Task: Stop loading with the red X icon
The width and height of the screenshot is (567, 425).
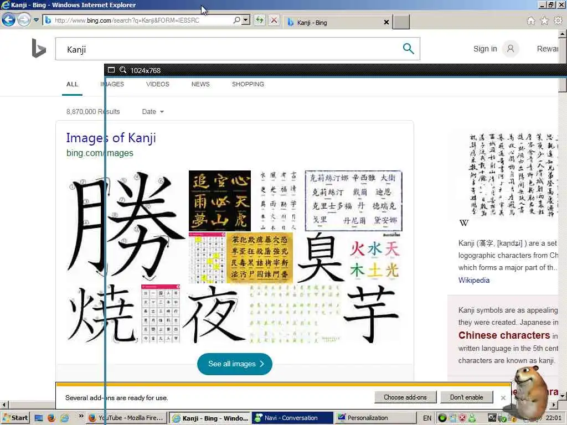Action: click(274, 20)
